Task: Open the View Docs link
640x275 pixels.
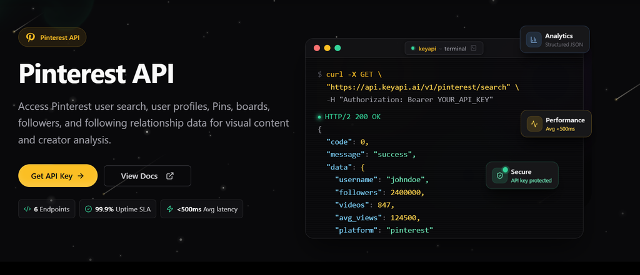Action: click(x=147, y=176)
